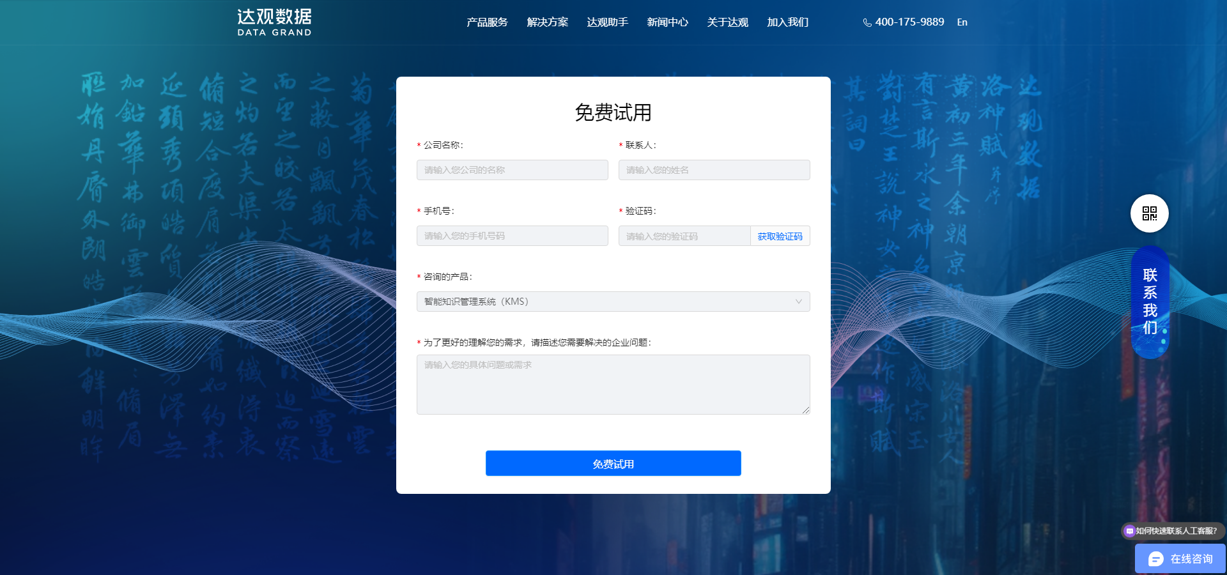1227x575 pixels.
Task: Submit the form with blue 免费试用 button
Action: pos(613,463)
